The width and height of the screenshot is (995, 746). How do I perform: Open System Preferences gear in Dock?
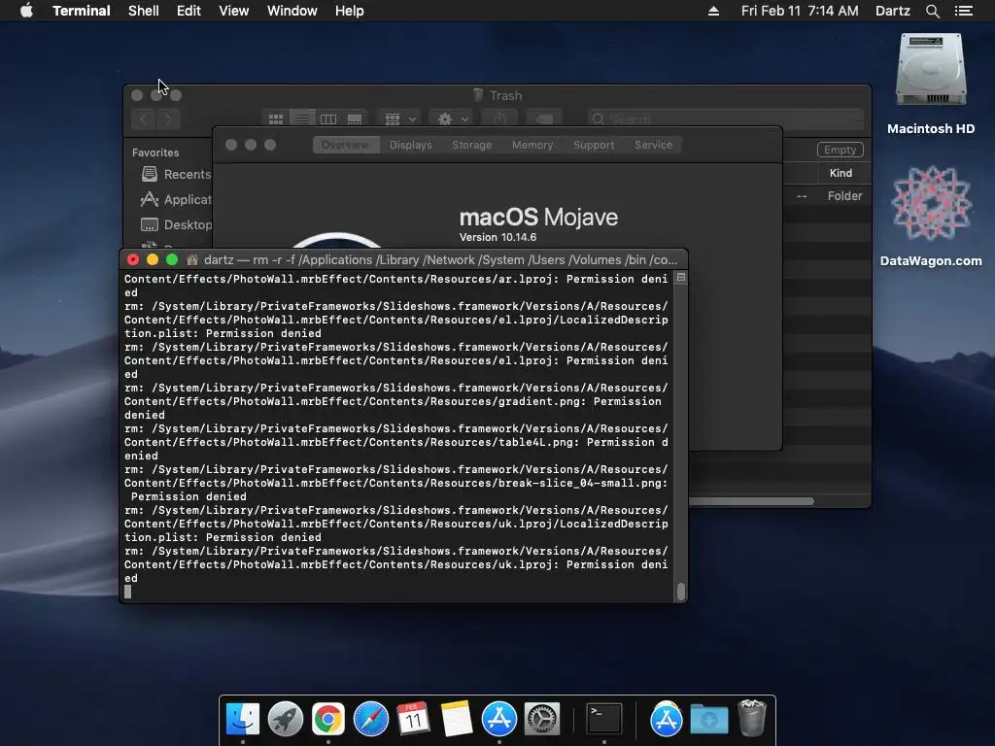(x=541, y=719)
